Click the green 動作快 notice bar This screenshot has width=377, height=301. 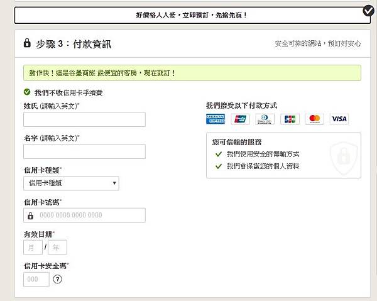pos(192,73)
